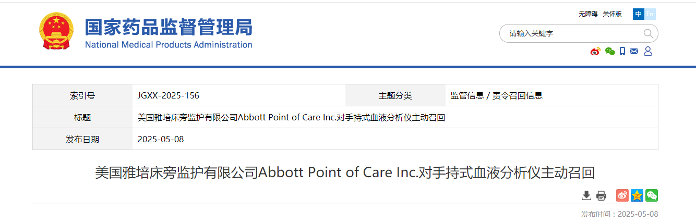Switch language to 中 Chinese
Screen dimensions: 696x223
click(x=639, y=14)
